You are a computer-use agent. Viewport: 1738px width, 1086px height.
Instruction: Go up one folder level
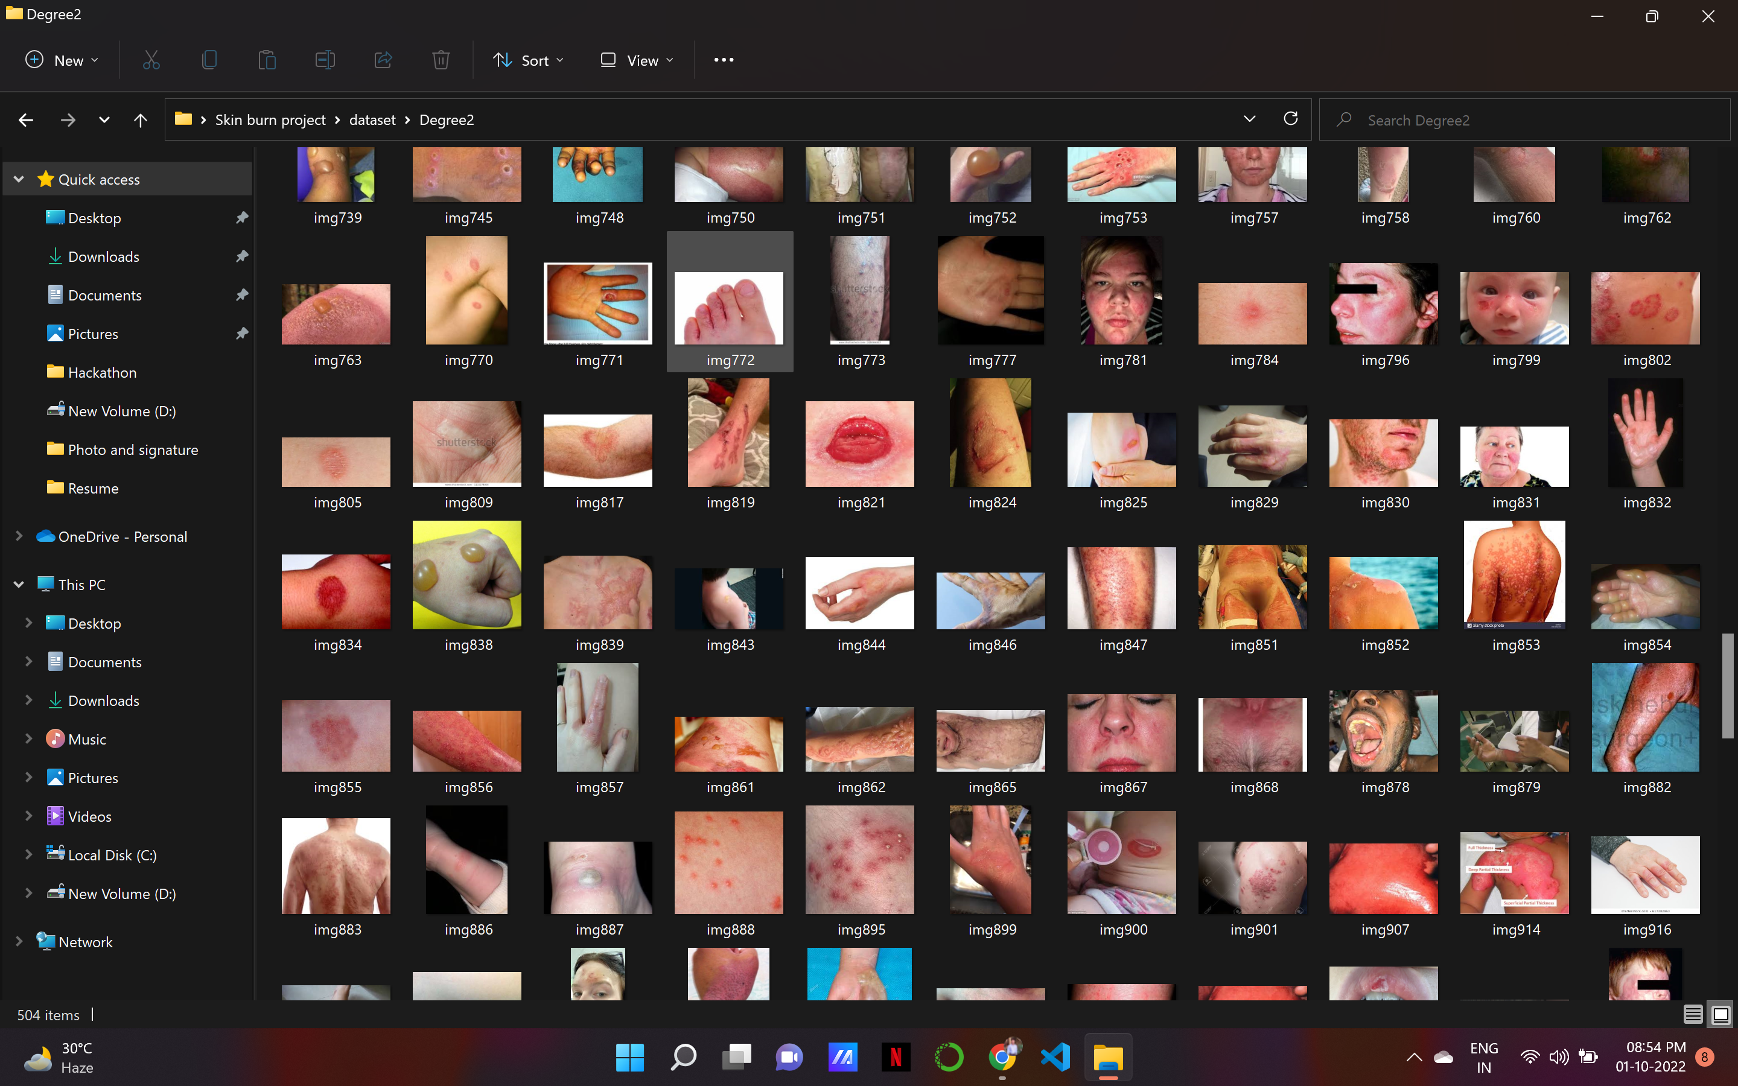point(140,120)
